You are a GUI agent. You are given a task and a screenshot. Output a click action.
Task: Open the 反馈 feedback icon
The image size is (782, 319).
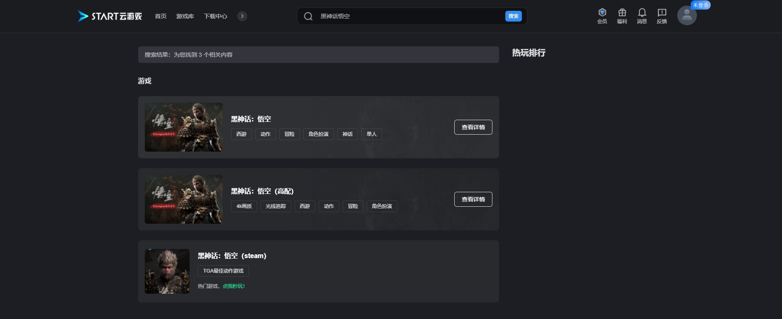(662, 16)
